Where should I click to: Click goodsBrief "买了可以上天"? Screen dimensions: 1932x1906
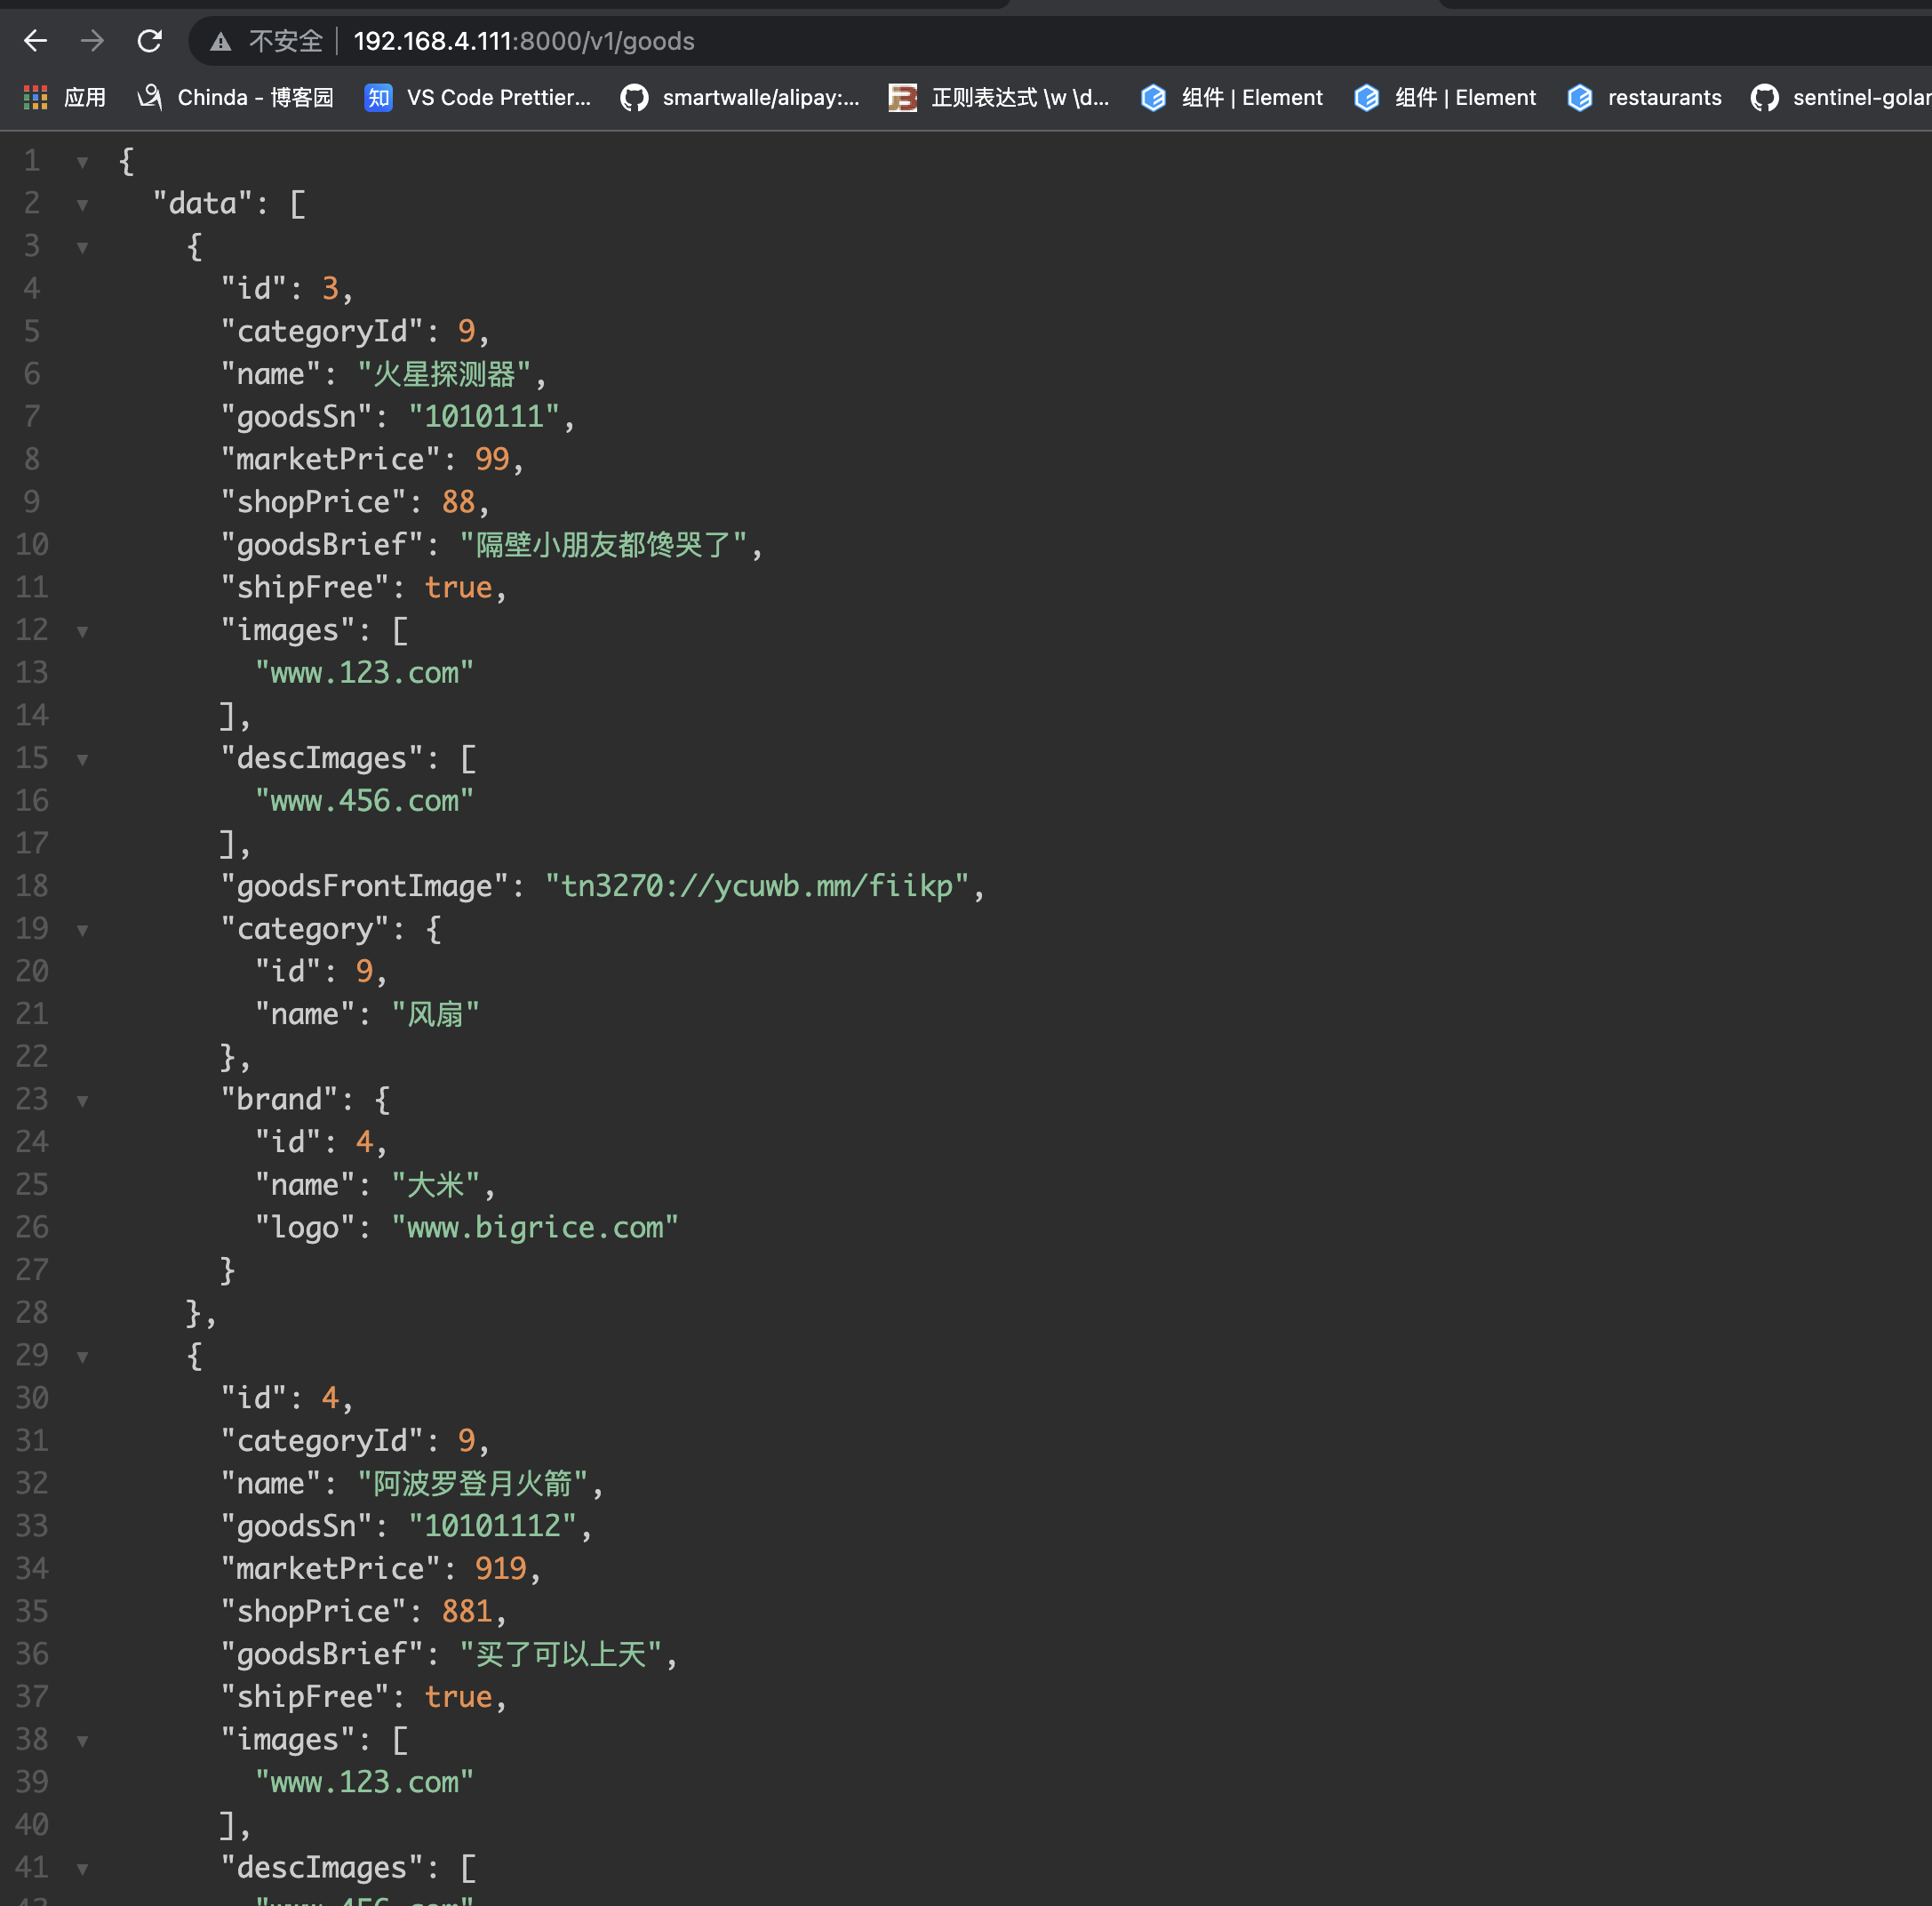(561, 1654)
